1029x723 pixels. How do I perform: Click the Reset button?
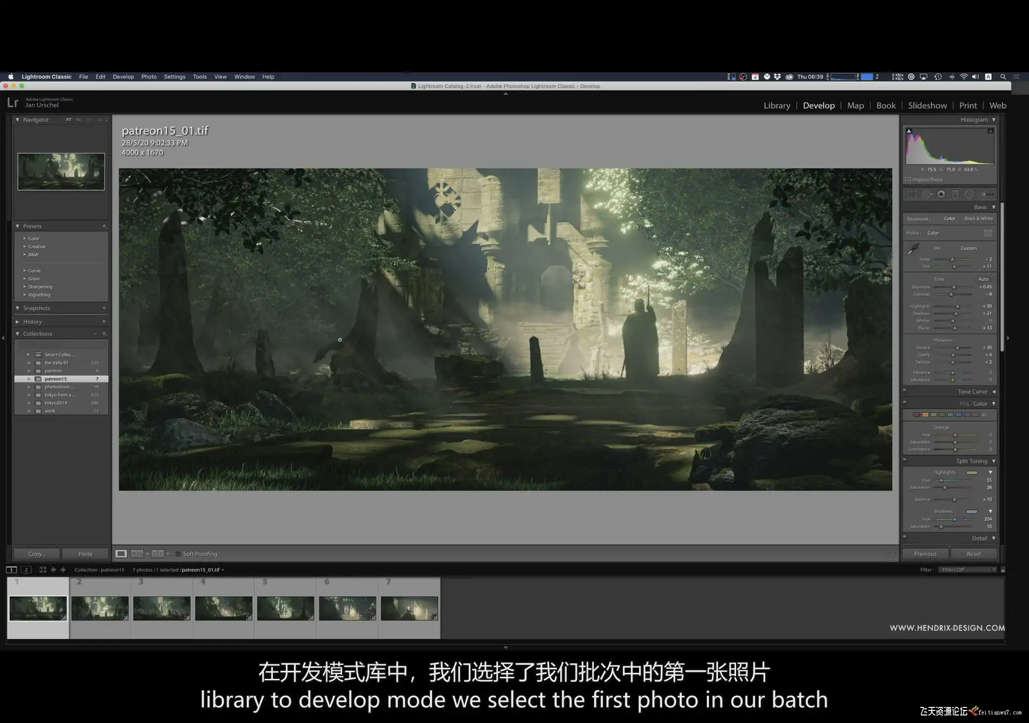[974, 554]
